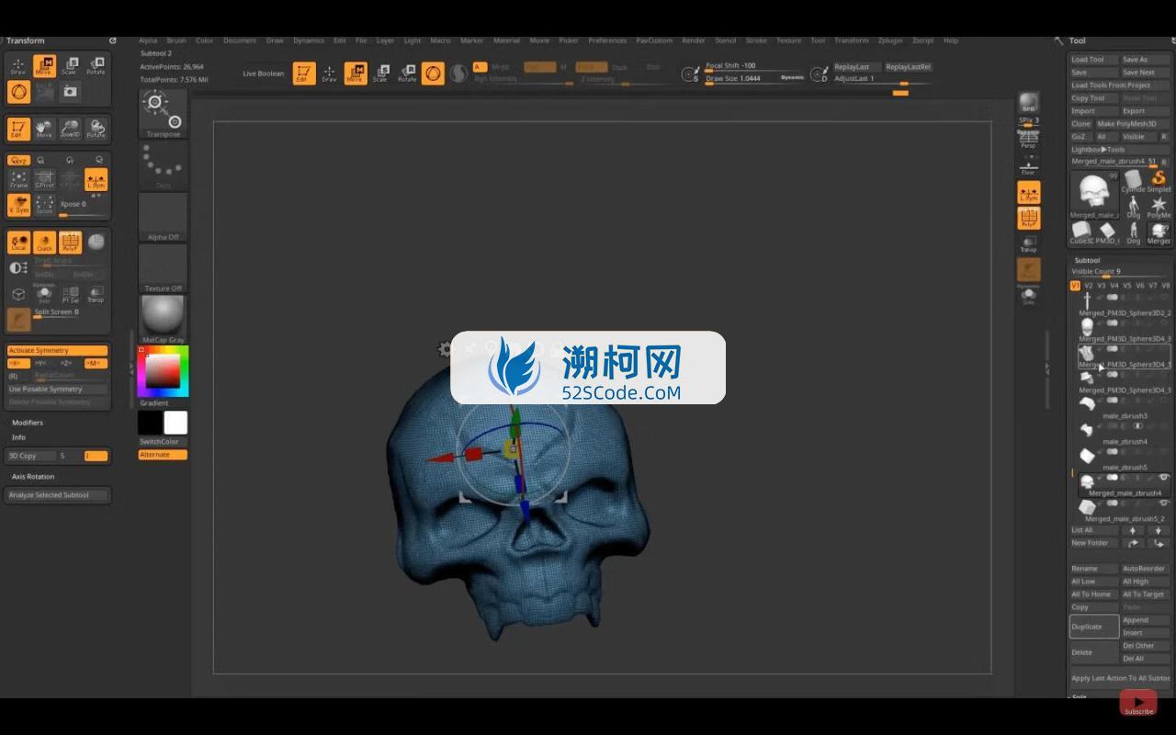
Task: Collapse the Subtool section header
Action: click(x=1087, y=260)
